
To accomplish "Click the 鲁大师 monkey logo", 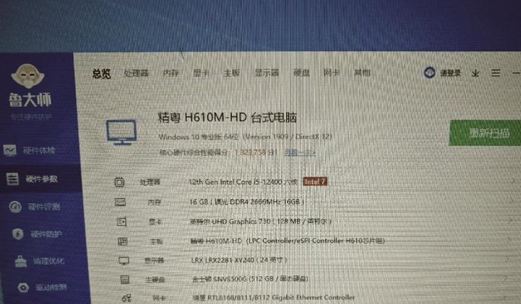I will (27, 76).
